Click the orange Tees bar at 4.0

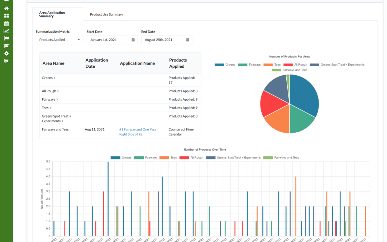pos(296,206)
